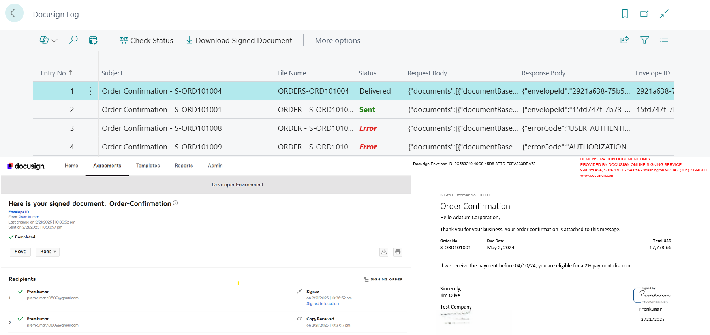Click the docusign logo
The height and width of the screenshot is (335, 710).
(x=26, y=166)
